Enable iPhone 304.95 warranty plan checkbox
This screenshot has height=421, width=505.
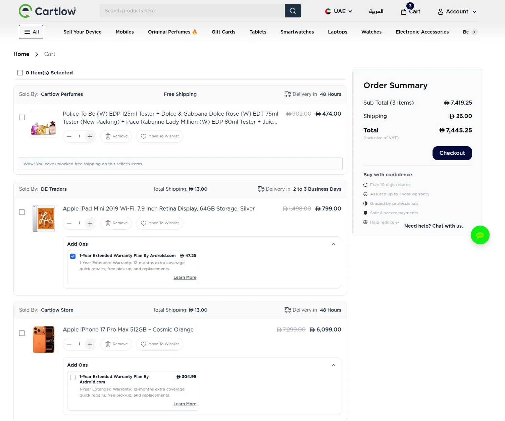pyautogui.click(x=73, y=377)
